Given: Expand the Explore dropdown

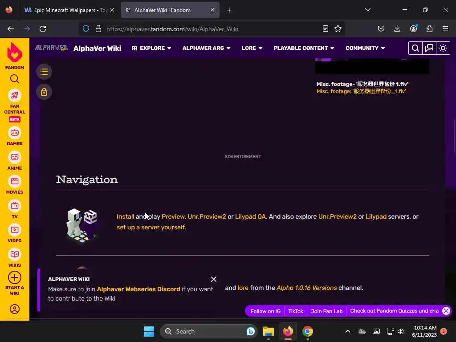Looking at the screenshot, I should tap(151, 48).
